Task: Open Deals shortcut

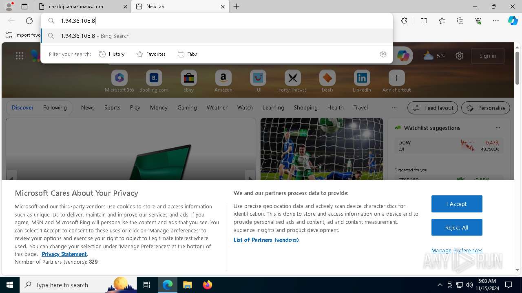Action: pyautogui.click(x=327, y=81)
